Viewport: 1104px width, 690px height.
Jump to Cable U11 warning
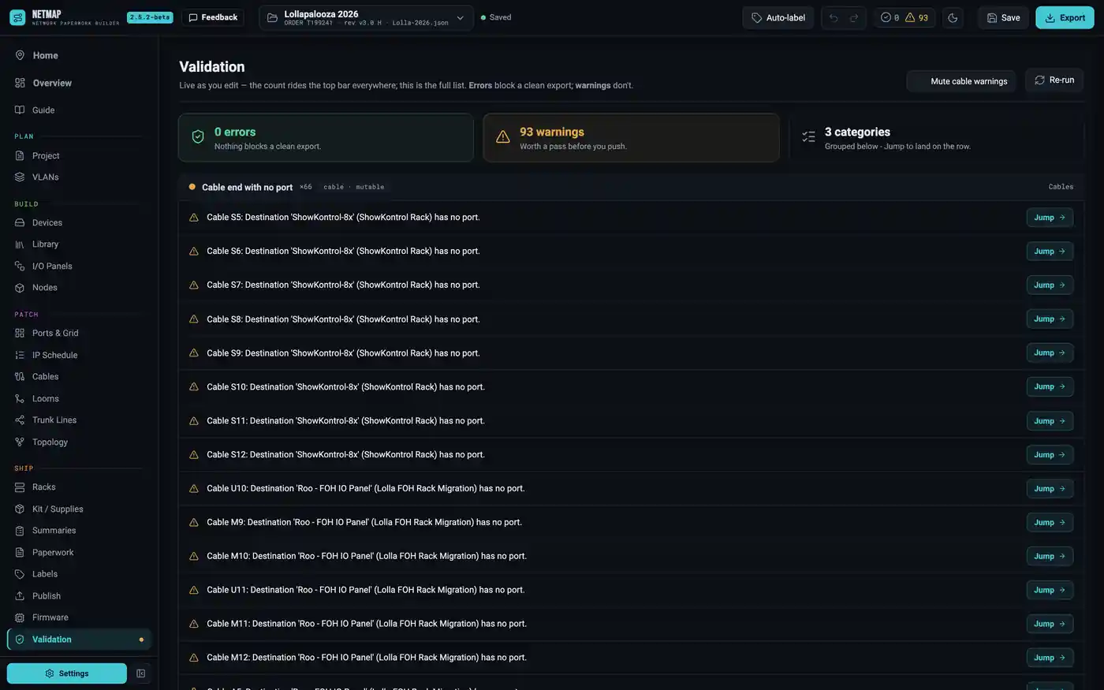[1050, 590]
